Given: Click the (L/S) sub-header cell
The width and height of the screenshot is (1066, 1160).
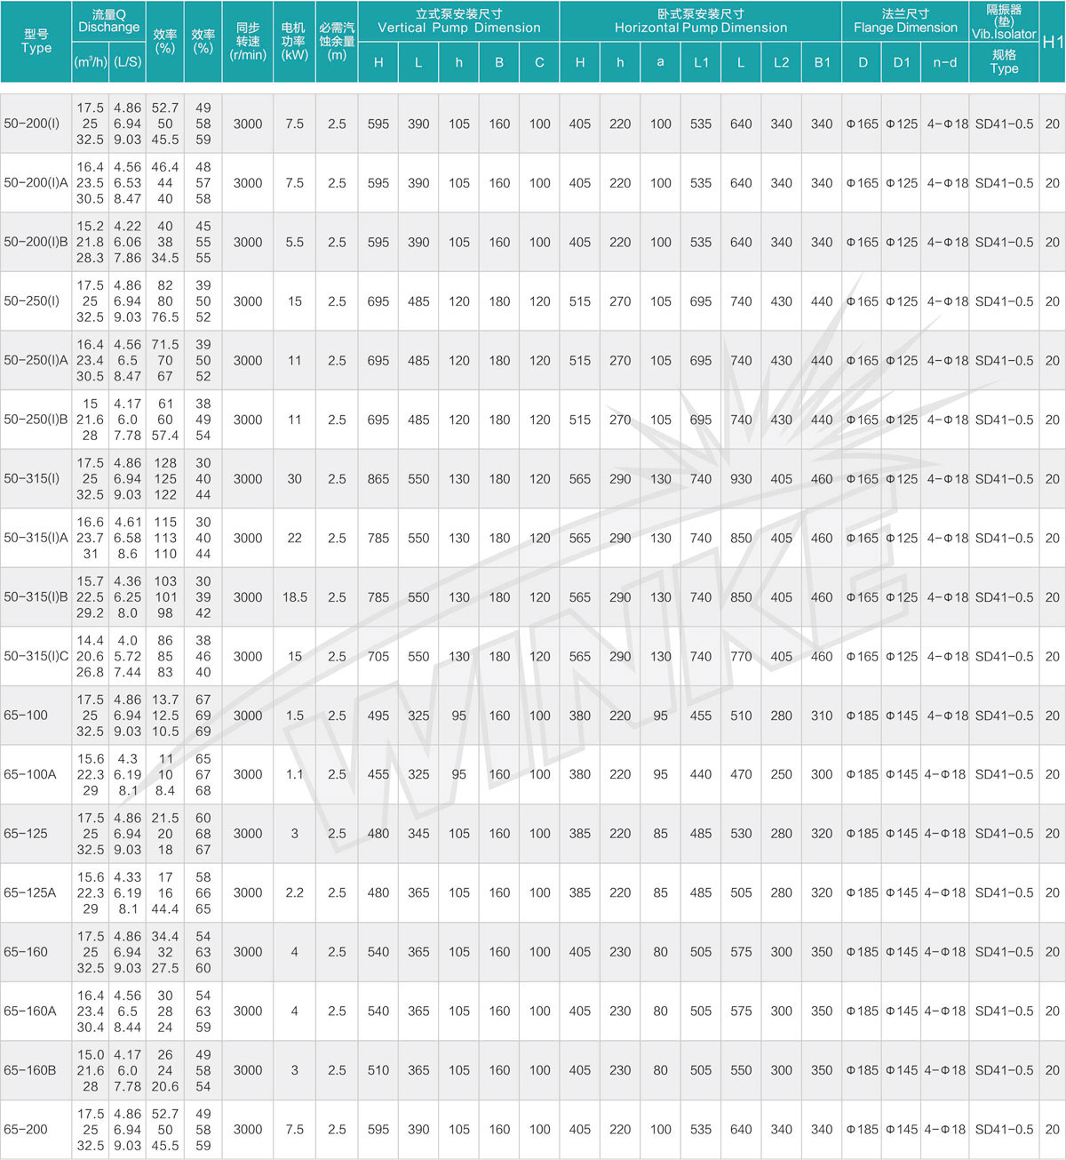Looking at the screenshot, I should coord(128,63).
